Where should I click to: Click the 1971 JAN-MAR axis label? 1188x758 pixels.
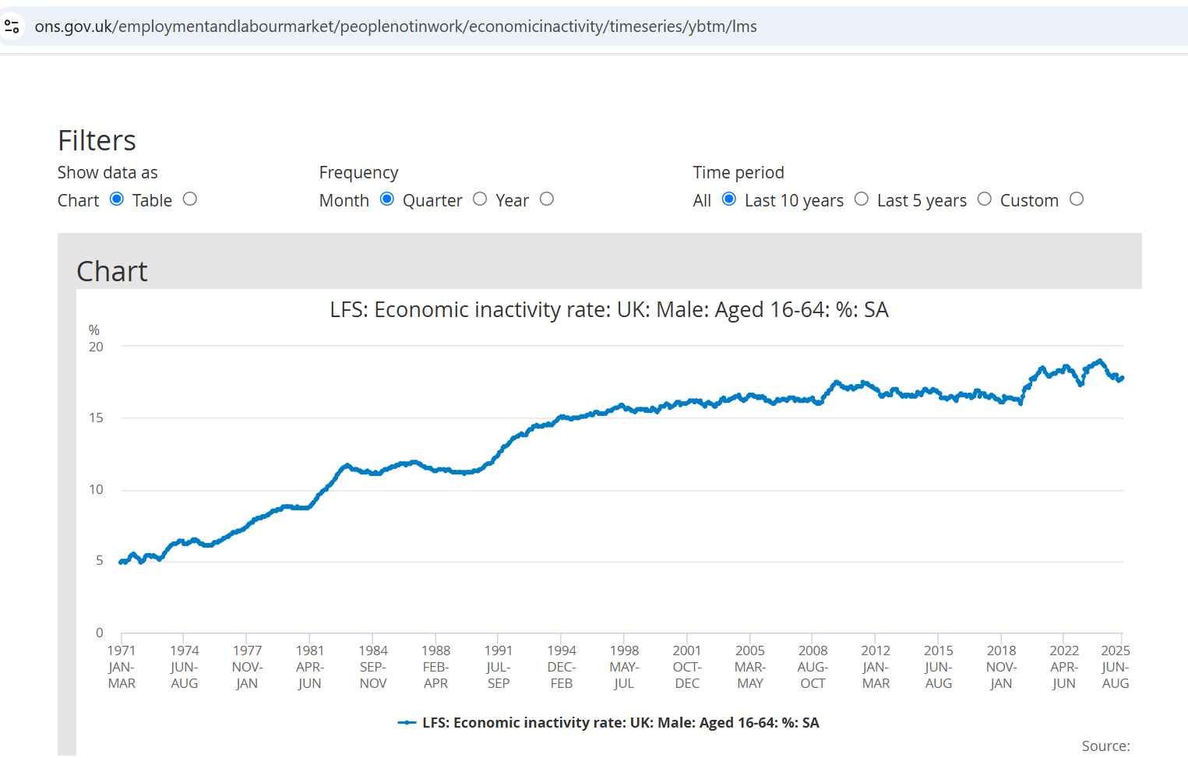122,667
